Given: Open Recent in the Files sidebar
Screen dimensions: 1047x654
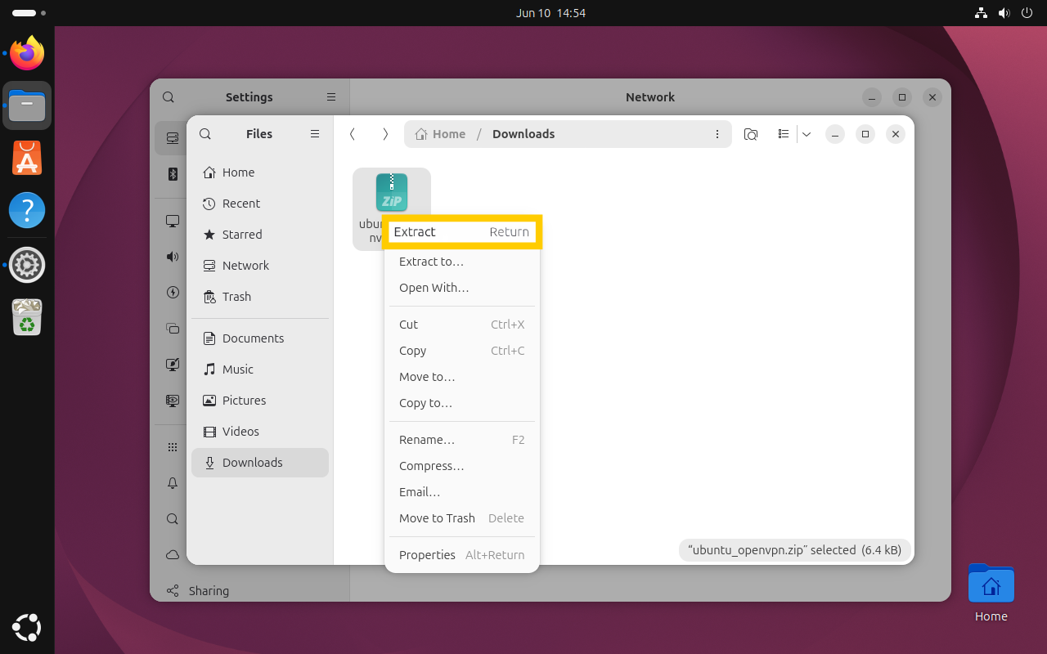Looking at the screenshot, I should click(260, 204).
